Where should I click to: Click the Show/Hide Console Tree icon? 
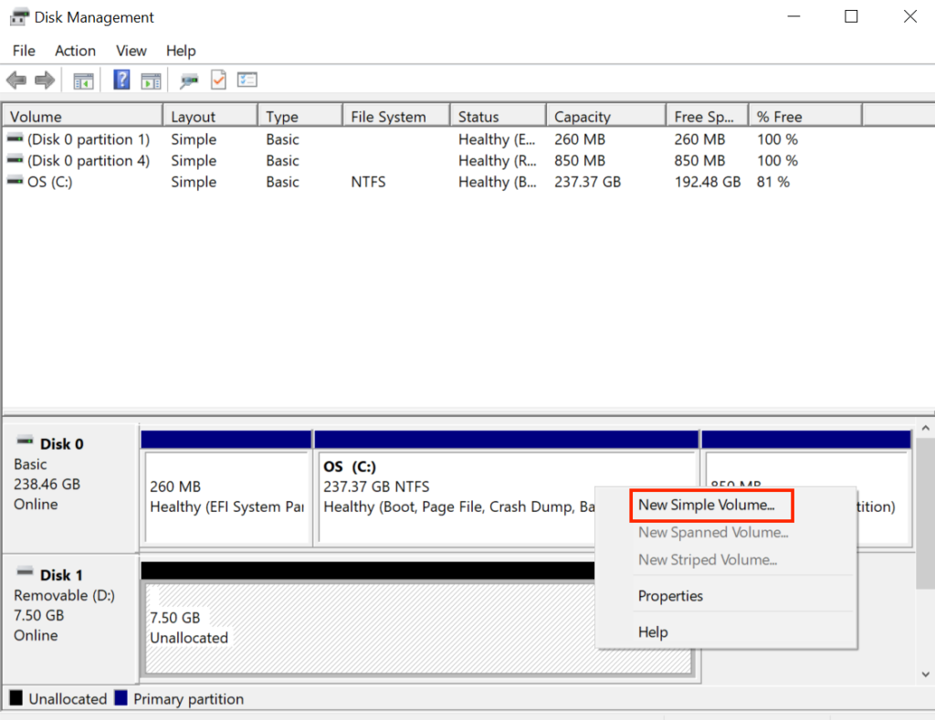pos(83,80)
